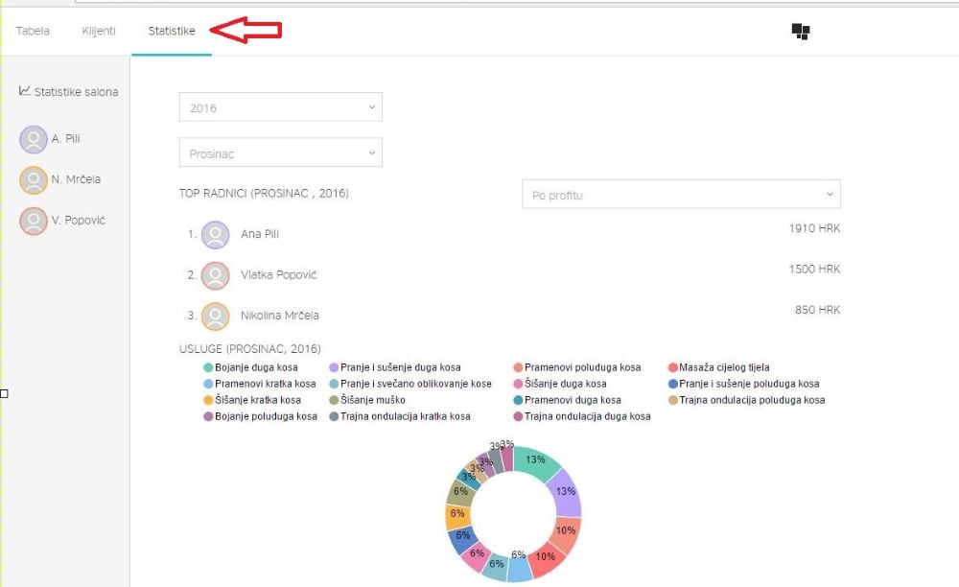Switch to the Klijenti tab
This screenshot has height=587, width=959.
(99, 32)
